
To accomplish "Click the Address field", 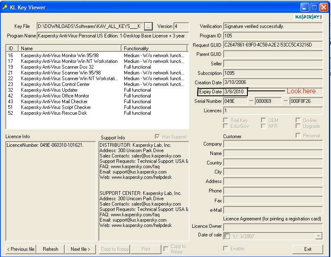I will (x=273, y=181).
